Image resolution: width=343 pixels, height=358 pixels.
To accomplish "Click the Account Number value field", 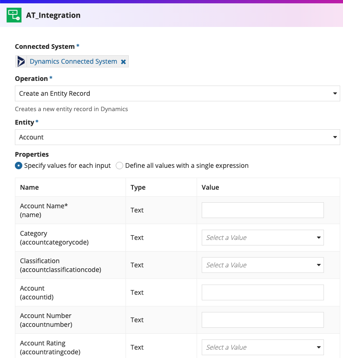I will [x=263, y=320].
